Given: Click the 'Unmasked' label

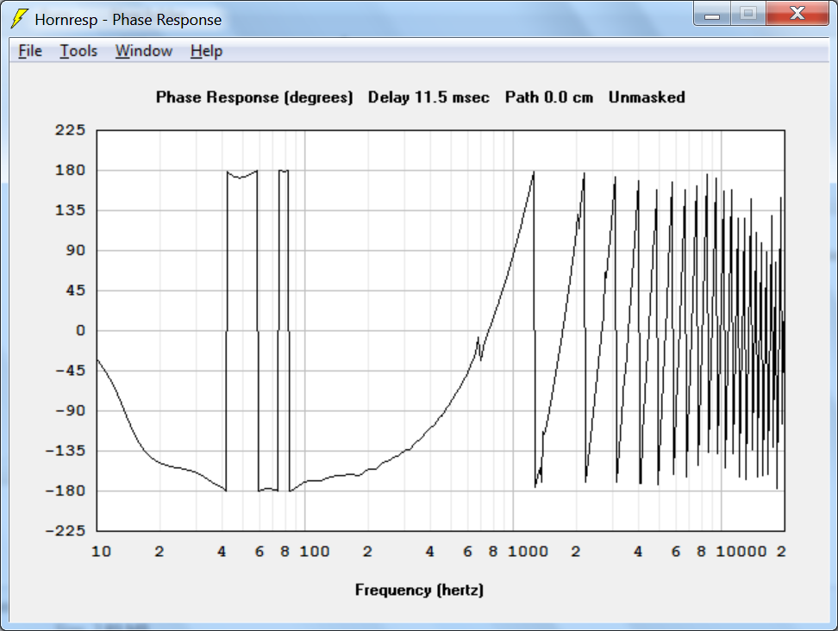Looking at the screenshot, I should [647, 97].
